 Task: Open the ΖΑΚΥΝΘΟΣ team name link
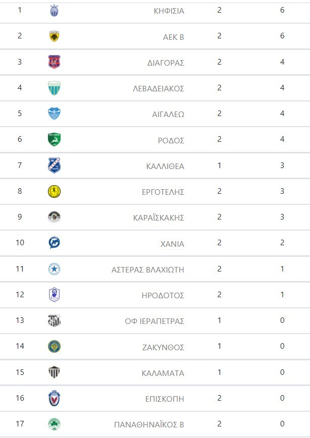[x=163, y=347]
